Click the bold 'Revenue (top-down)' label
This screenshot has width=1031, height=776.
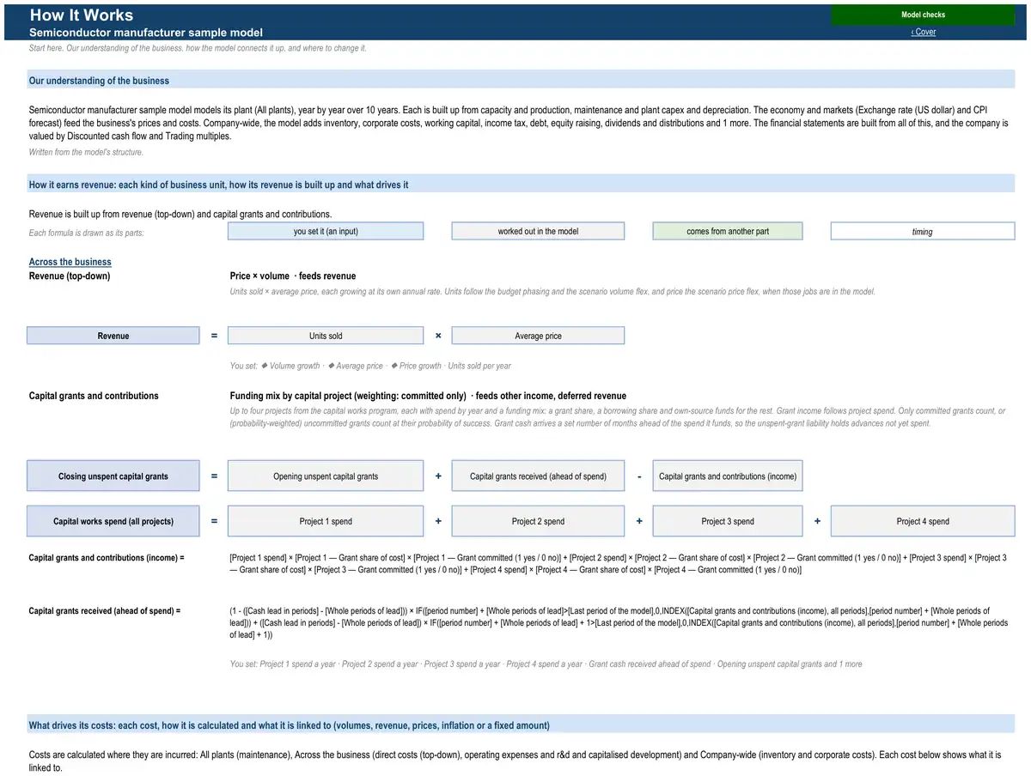pos(70,276)
